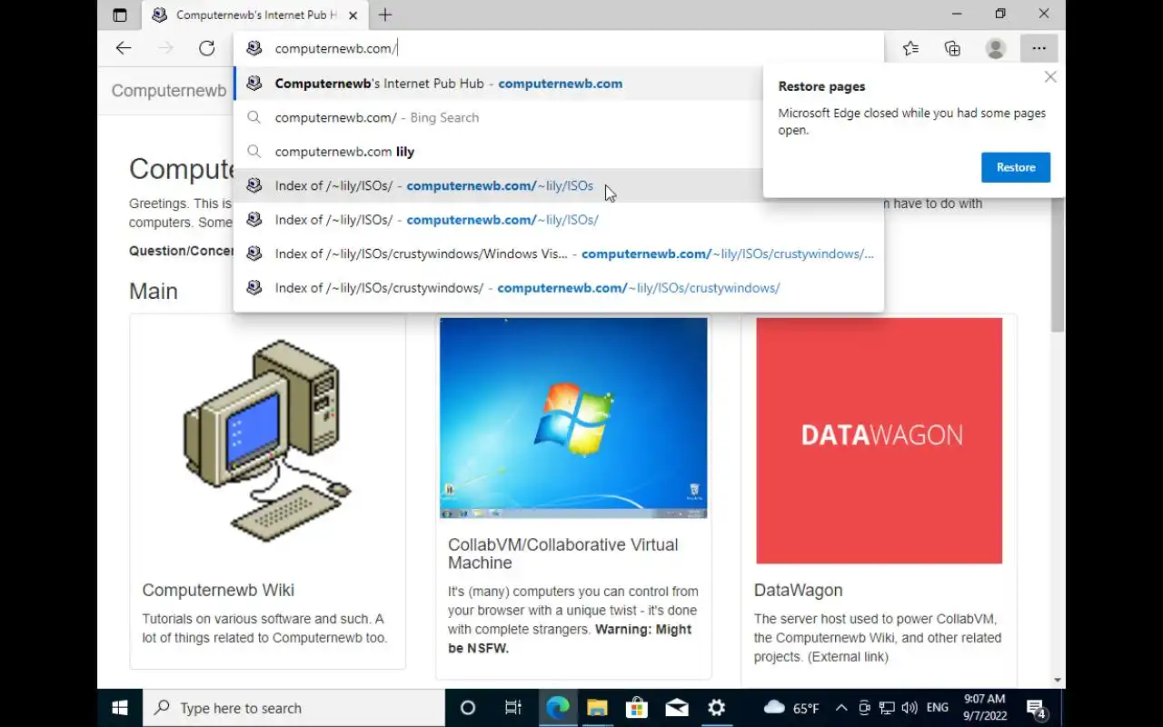Dismiss the Restore pages popup
Viewport: 1163px width, 727px height.
click(x=1050, y=77)
